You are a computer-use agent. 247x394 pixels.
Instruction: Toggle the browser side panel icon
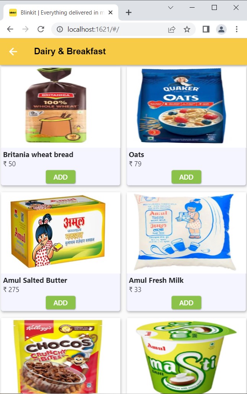pos(206,29)
